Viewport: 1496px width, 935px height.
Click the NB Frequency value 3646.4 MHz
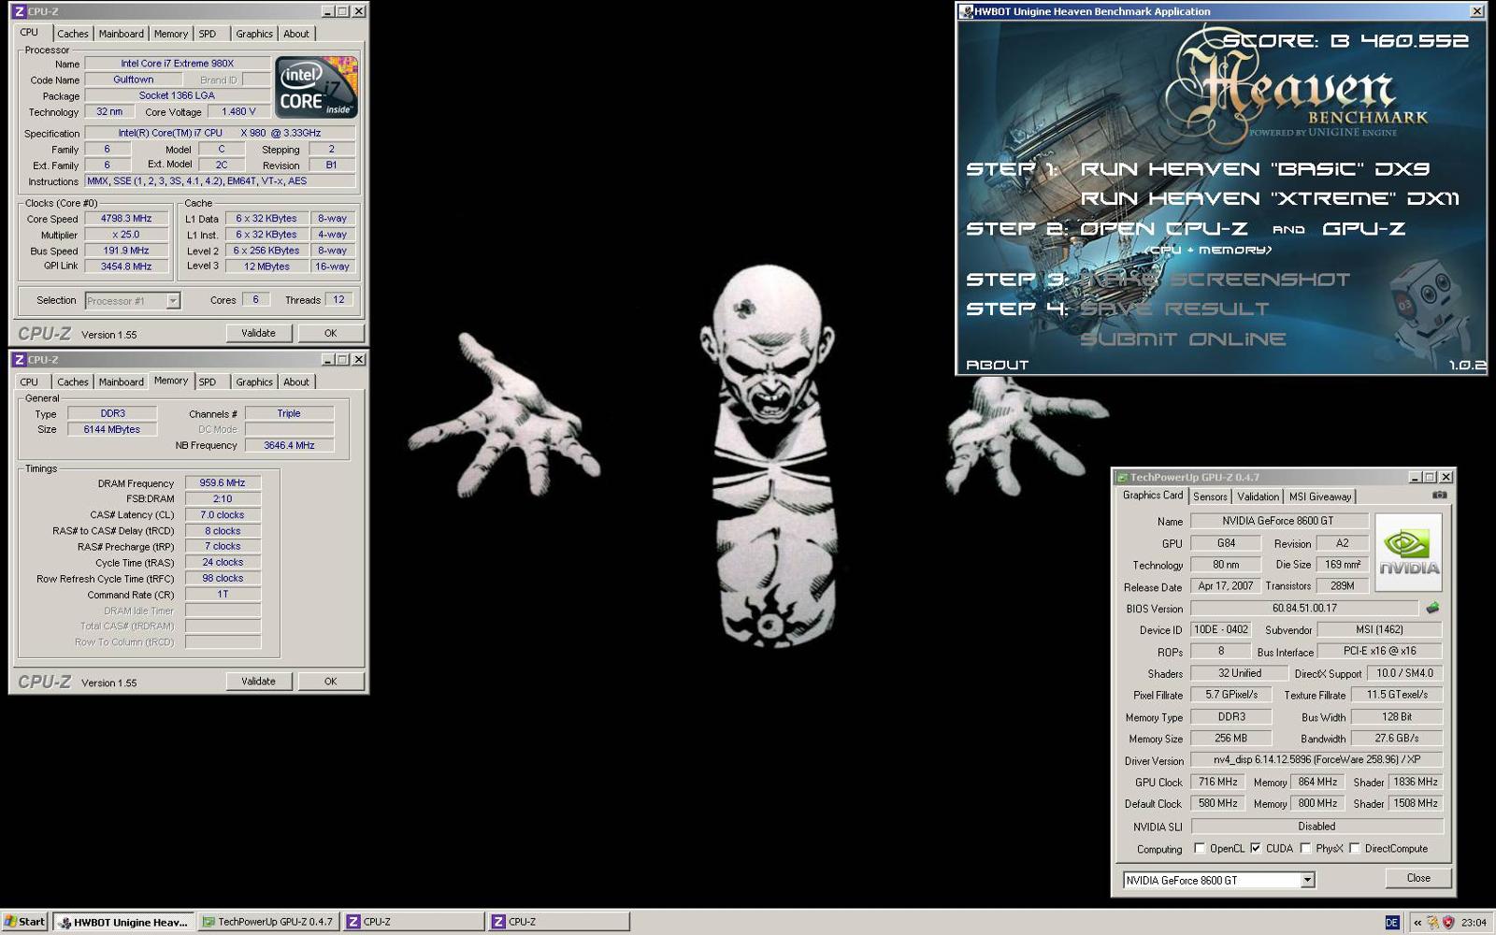point(289,445)
